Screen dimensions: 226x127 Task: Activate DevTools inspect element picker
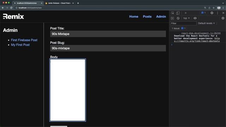(x=173, y=13)
